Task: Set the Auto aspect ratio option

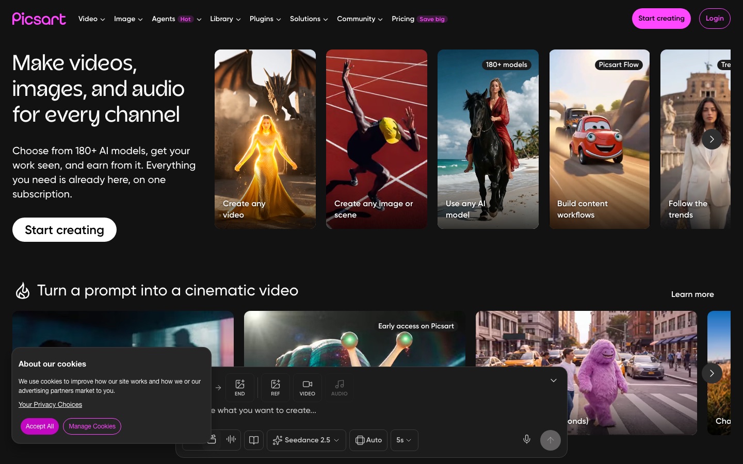Action: [x=368, y=440]
